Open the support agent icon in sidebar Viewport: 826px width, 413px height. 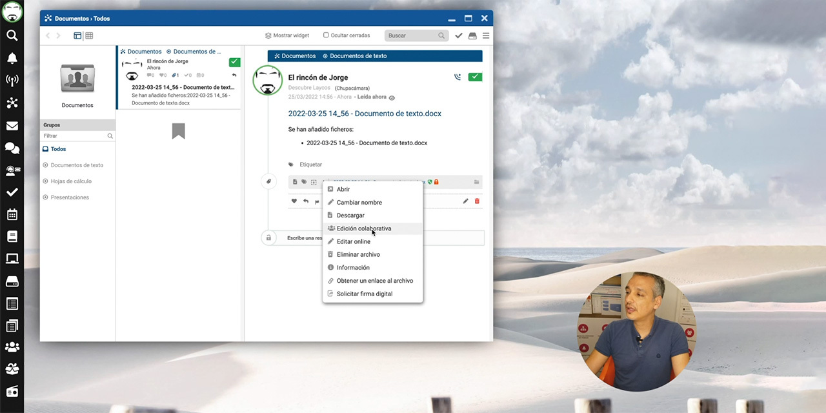point(12,170)
